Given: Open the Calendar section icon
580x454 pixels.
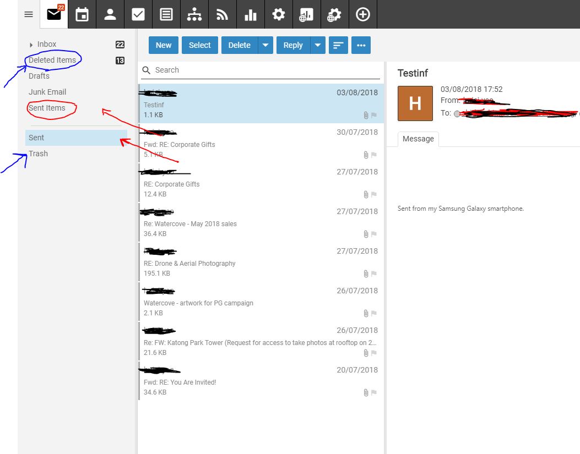Looking at the screenshot, I should (82, 14).
